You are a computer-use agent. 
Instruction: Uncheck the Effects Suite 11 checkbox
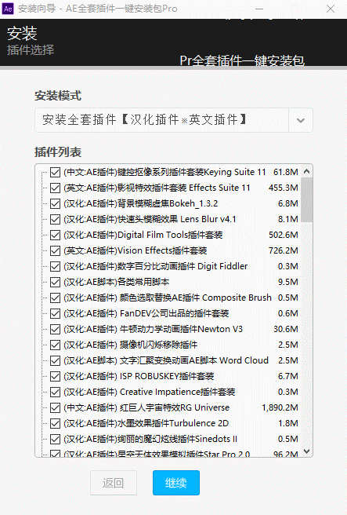pos(55,188)
